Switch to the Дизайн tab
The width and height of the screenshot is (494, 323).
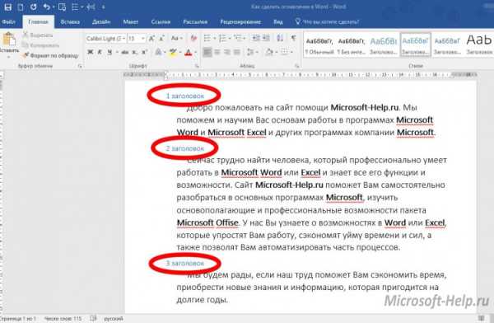click(x=101, y=21)
